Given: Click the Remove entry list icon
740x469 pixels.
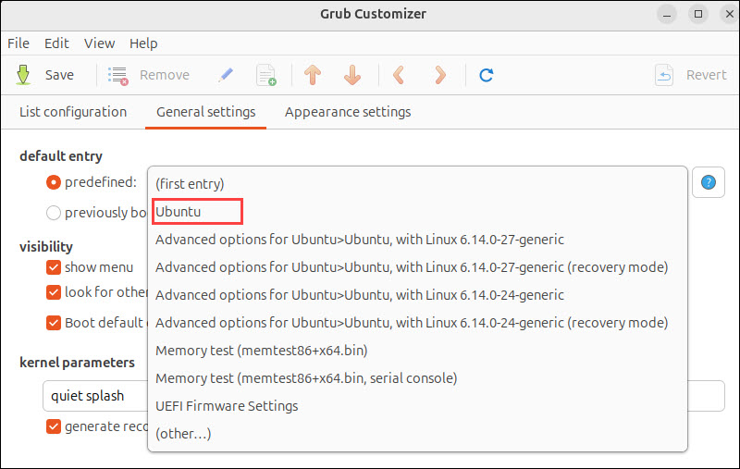Looking at the screenshot, I should coord(118,76).
